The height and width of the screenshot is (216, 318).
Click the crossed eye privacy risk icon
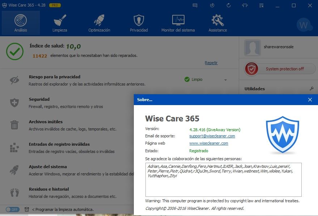[x=14, y=80]
